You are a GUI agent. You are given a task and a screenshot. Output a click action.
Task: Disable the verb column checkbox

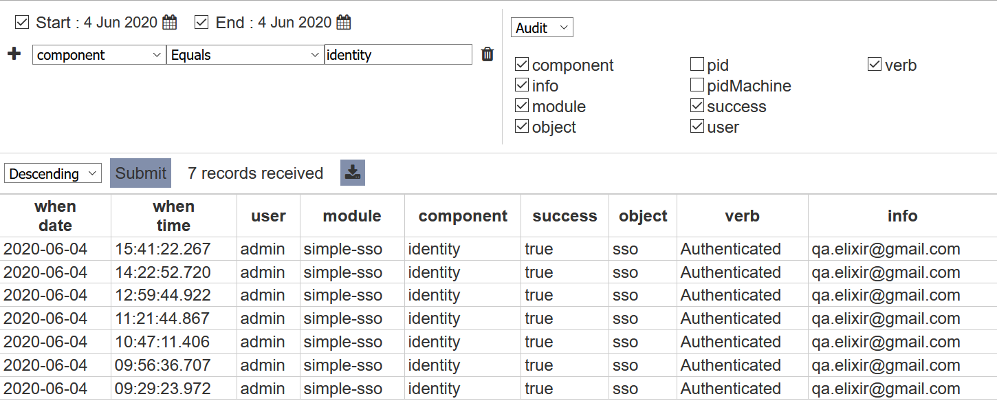(875, 65)
